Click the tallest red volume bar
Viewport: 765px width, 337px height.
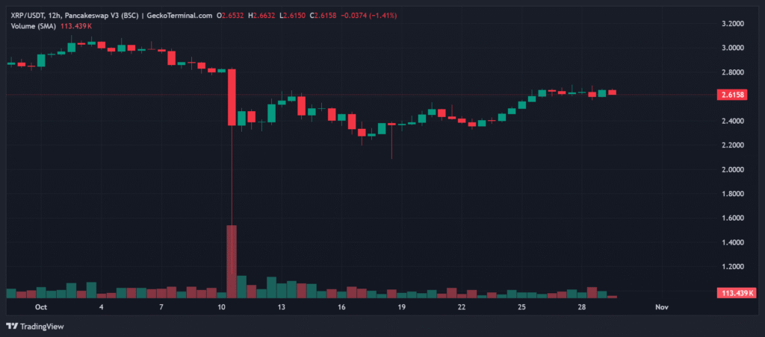pyautogui.click(x=232, y=261)
